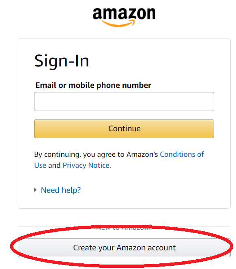Click the word Privacy in the blue link
This screenshot has height=269, width=236.
coord(74,166)
